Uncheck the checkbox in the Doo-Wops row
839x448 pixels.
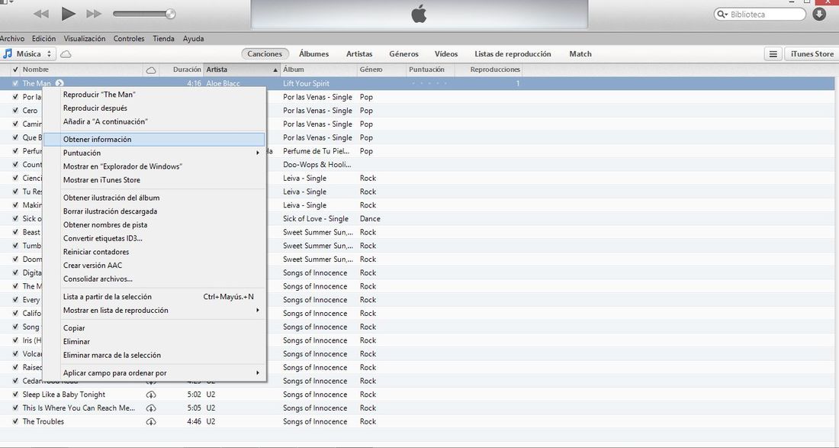pyautogui.click(x=15, y=164)
